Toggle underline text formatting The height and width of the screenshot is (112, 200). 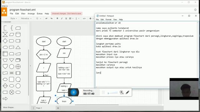pyautogui.click(x=66, y=19)
